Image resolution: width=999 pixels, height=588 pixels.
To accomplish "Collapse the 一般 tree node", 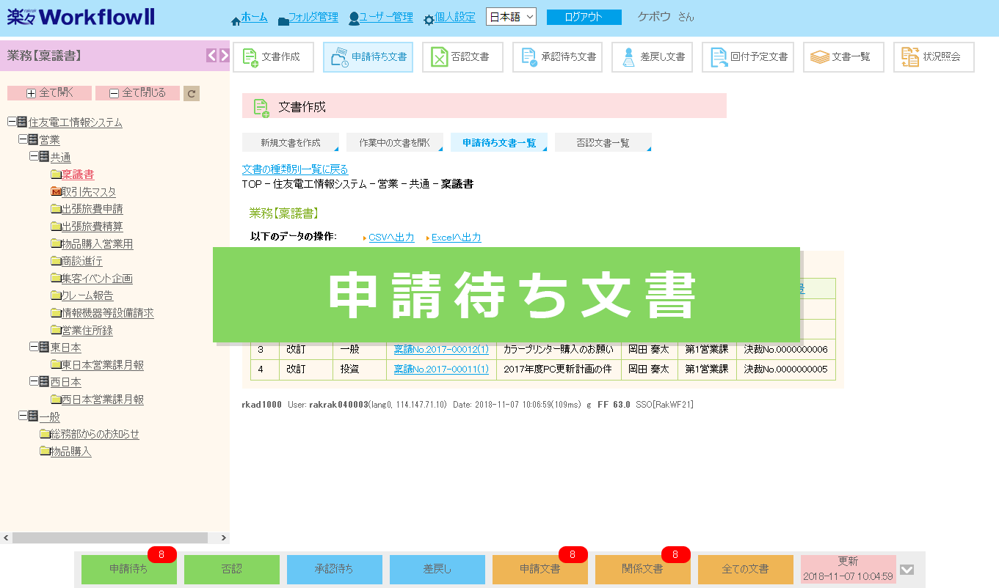I will coord(23,416).
